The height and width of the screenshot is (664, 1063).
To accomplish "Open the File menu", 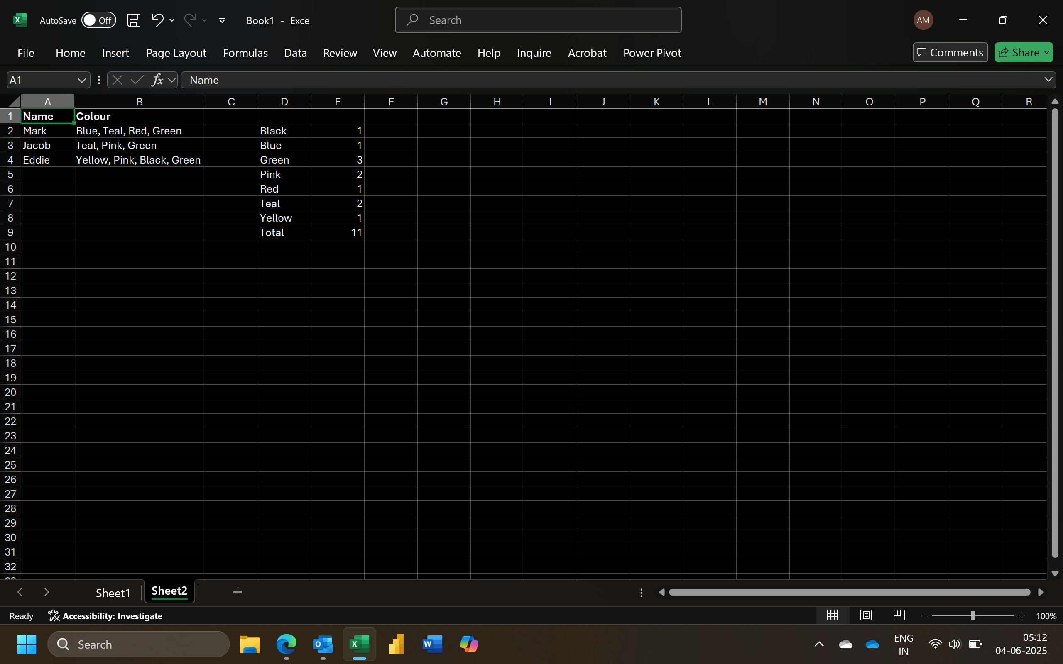I will coord(26,53).
